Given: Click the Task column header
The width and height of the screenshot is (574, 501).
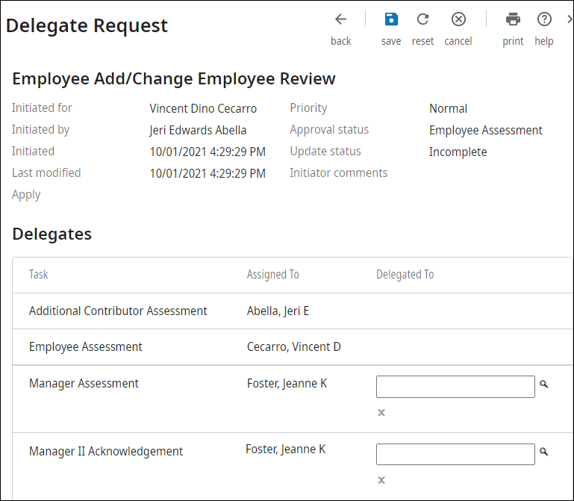Looking at the screenshot, I should (x=38, y=274).
